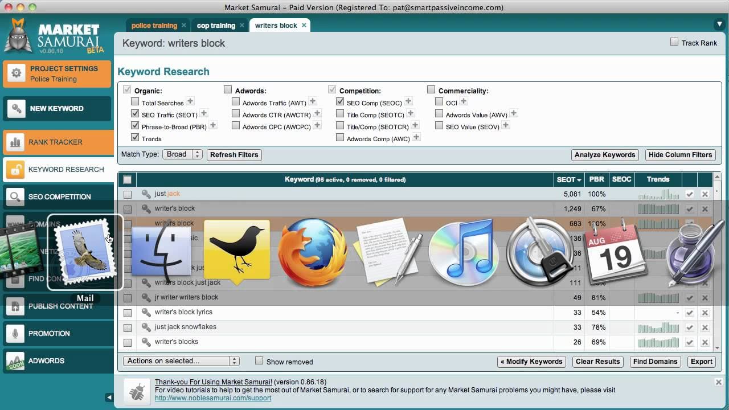
Task: Switch to Mail in the app switcher
Action: 85,253
